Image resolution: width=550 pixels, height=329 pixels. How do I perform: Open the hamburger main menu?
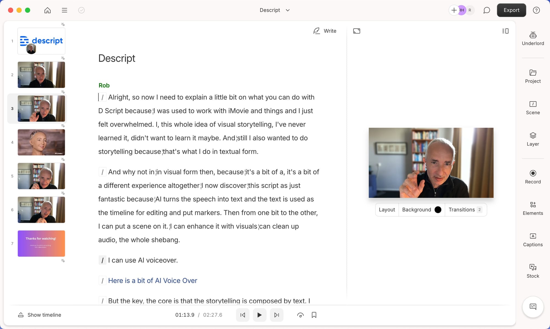point(64,10)
